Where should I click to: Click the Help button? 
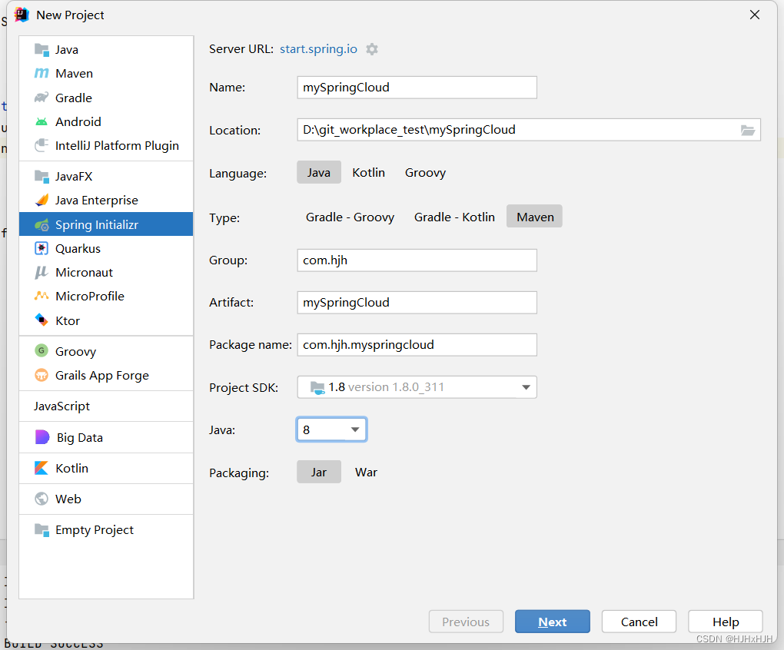[726, 622]
